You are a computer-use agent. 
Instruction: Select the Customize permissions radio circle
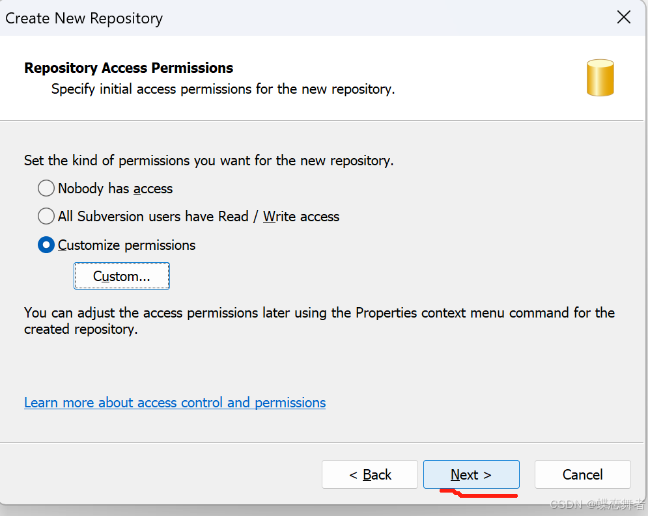(46, 245)
